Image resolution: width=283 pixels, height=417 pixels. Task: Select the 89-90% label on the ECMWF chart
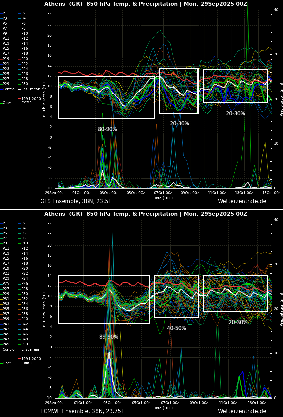pos(109,337)
